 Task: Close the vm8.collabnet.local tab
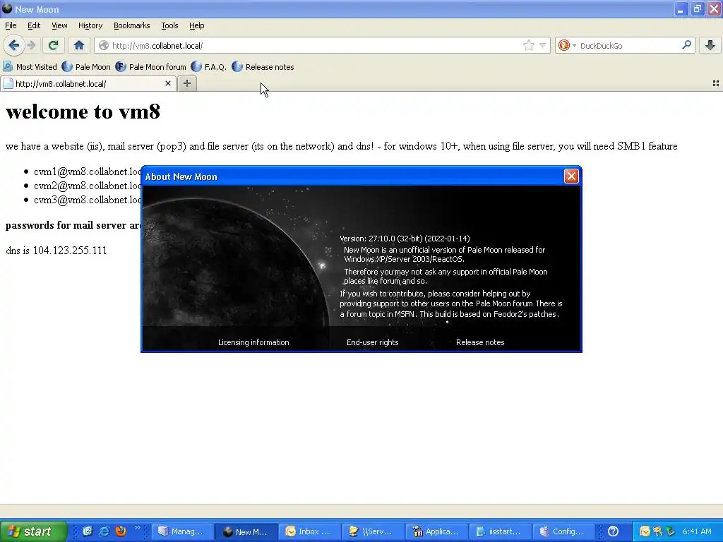click(x=168, y=83)
